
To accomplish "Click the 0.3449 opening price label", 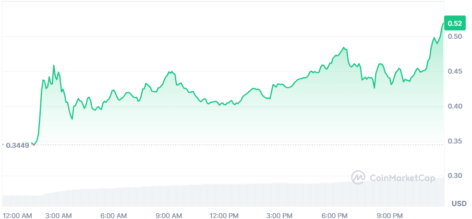I will [18, 145].
